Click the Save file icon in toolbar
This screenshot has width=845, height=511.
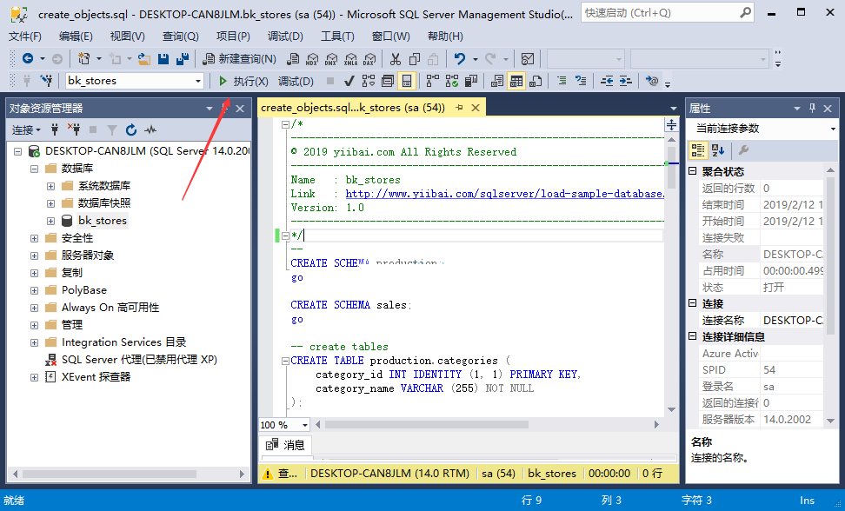163,59
